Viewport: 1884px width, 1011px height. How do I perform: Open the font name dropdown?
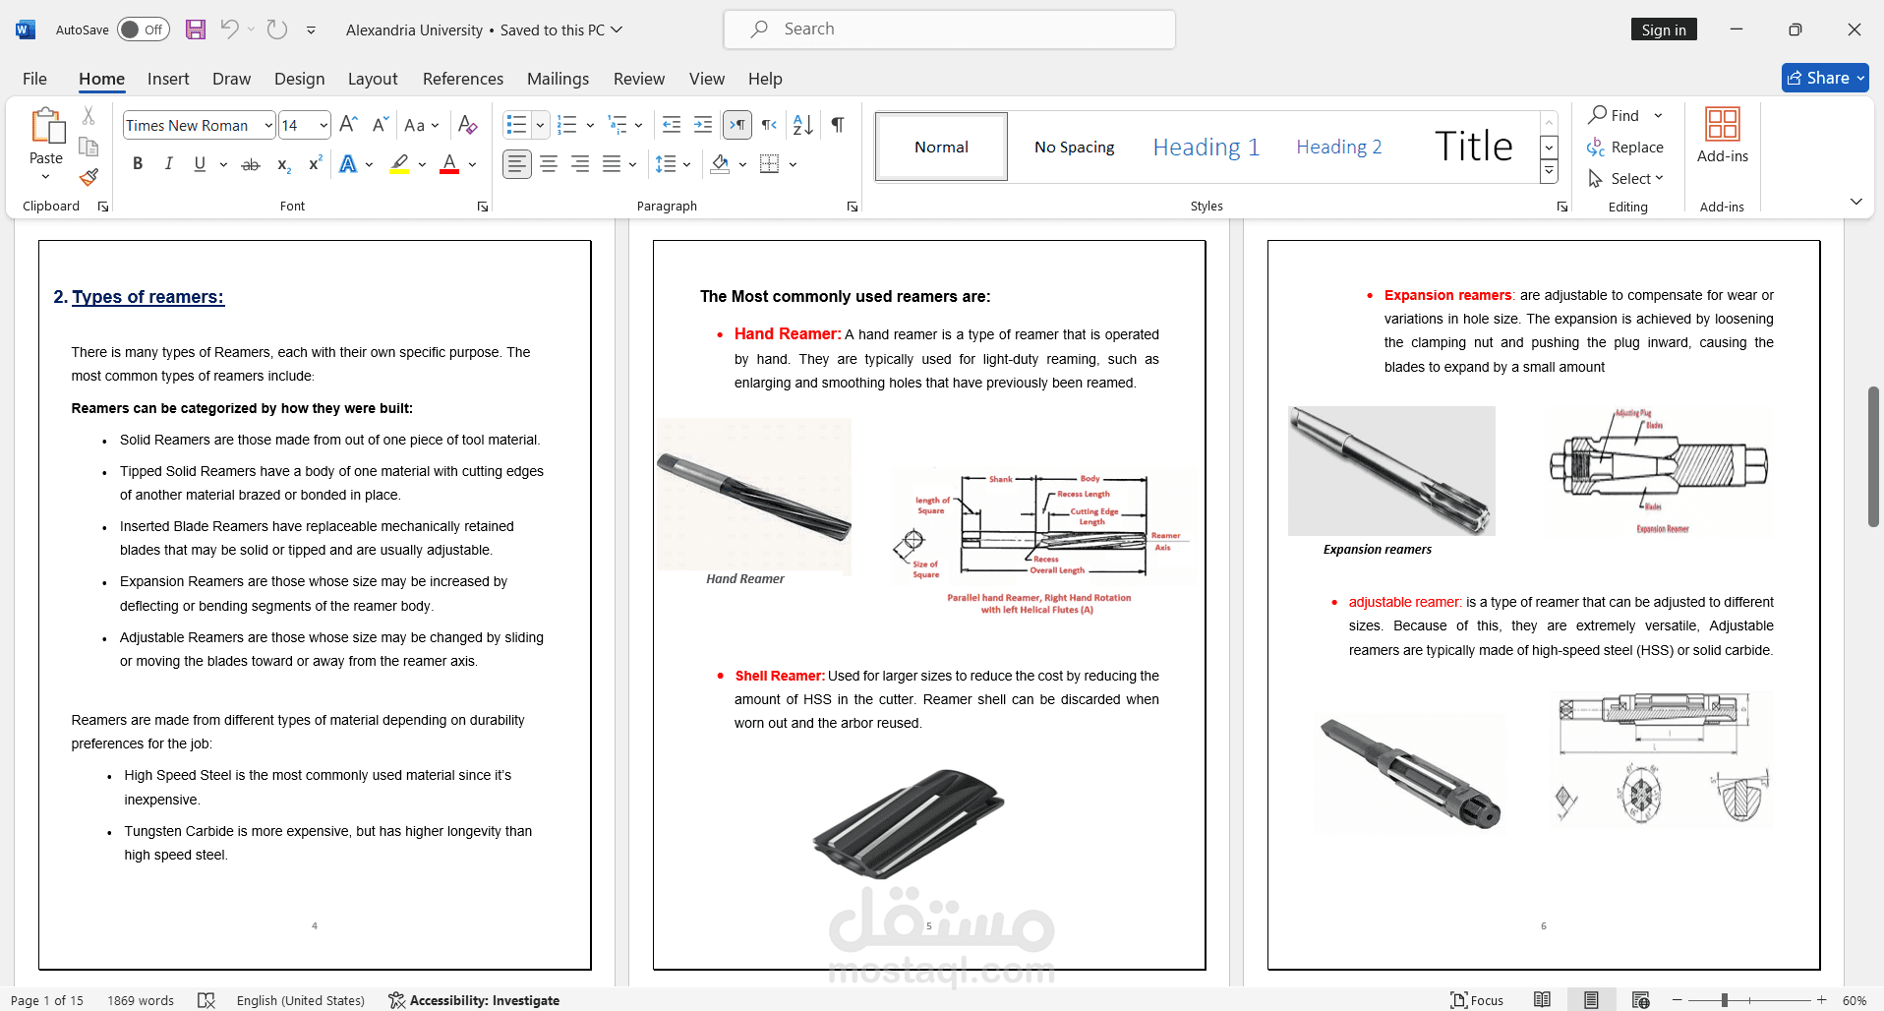click(x=267, y=125)
